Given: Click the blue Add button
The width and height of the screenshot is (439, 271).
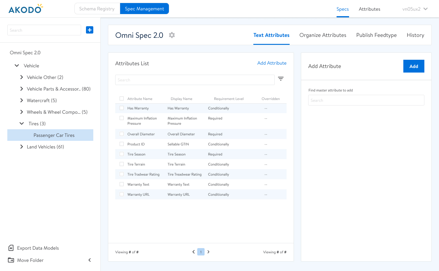Looking at the screenshot, I should coord(414,66).
